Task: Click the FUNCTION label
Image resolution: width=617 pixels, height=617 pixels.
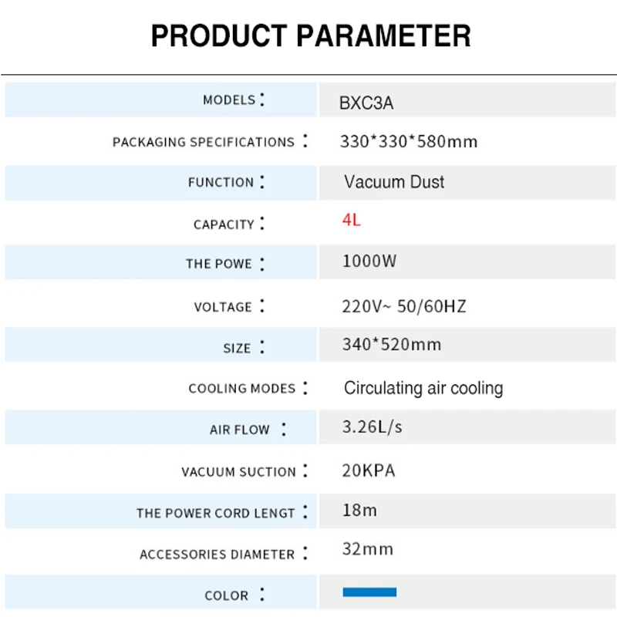Action: [221, 183]
